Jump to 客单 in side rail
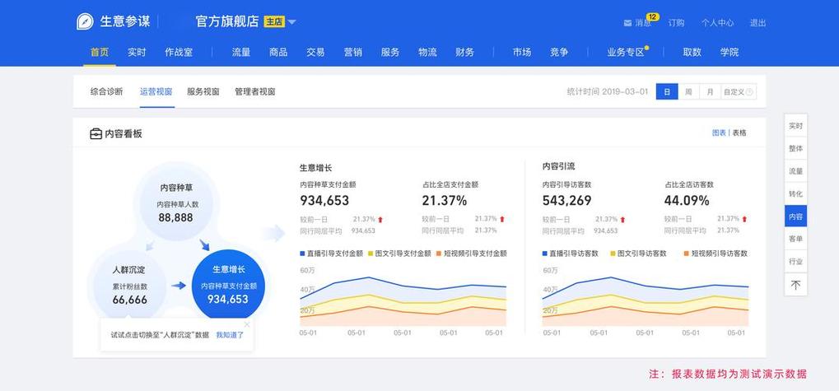Screen dimensions: 839x391 [795, 239]
